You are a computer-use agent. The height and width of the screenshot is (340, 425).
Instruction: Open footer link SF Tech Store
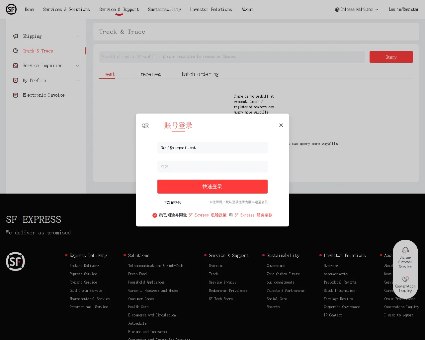tap(221, 299)
